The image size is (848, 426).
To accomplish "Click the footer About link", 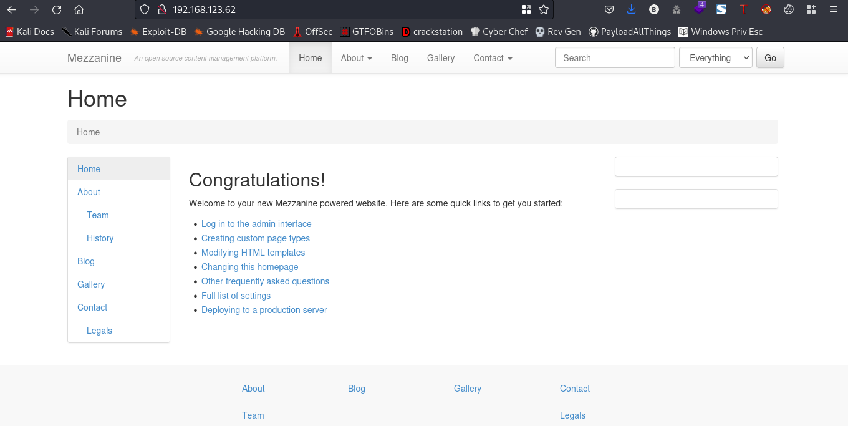I will click(x=253, y=389).
